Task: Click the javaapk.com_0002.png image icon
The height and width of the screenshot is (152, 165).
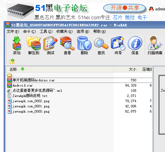Action: pyautogui.click(x=10, y=101)
